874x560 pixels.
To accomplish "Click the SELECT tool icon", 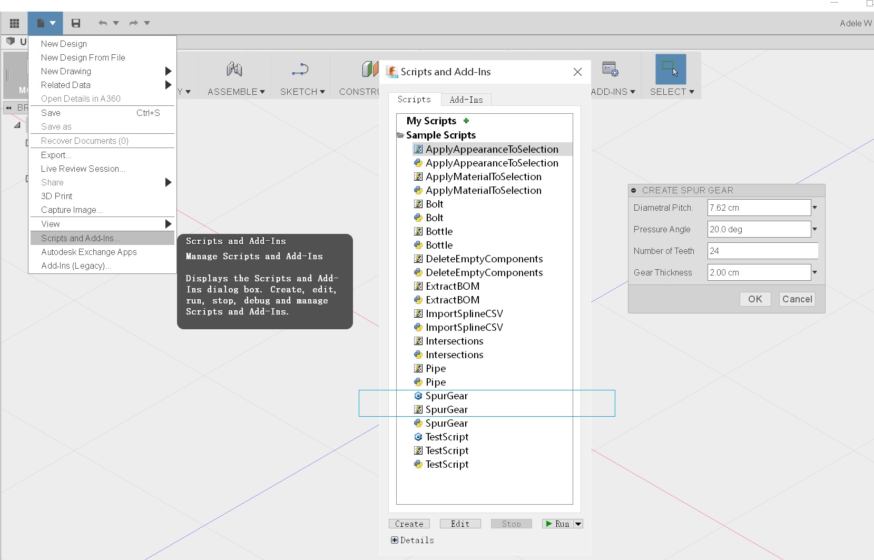I will [671, 69].
